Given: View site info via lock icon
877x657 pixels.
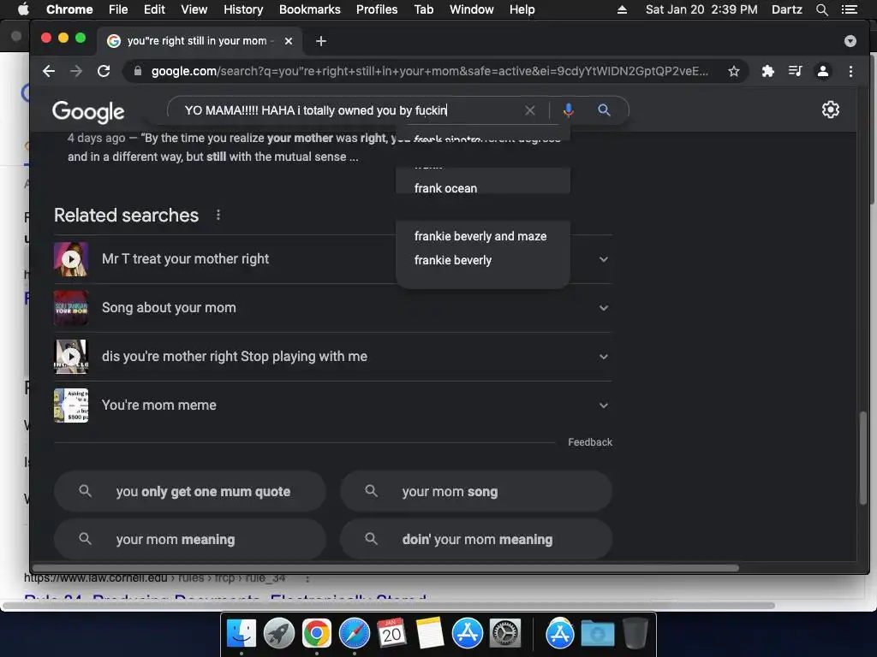Looking at the screenshot, I should (x=138, y=71).
